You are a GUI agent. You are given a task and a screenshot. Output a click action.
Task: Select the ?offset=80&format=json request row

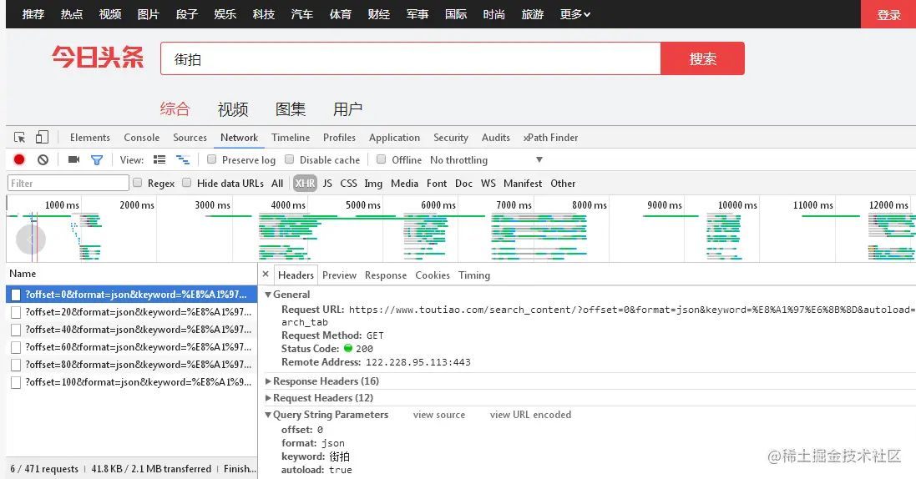pos(131,365)
